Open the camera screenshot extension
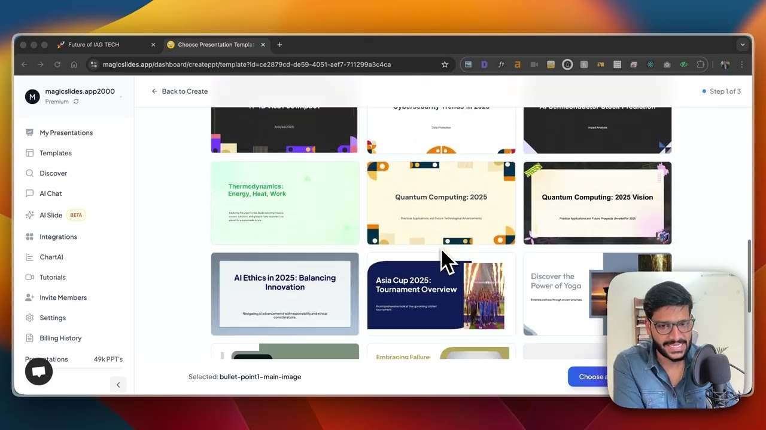The image size is (766, 430). (667, 64)
